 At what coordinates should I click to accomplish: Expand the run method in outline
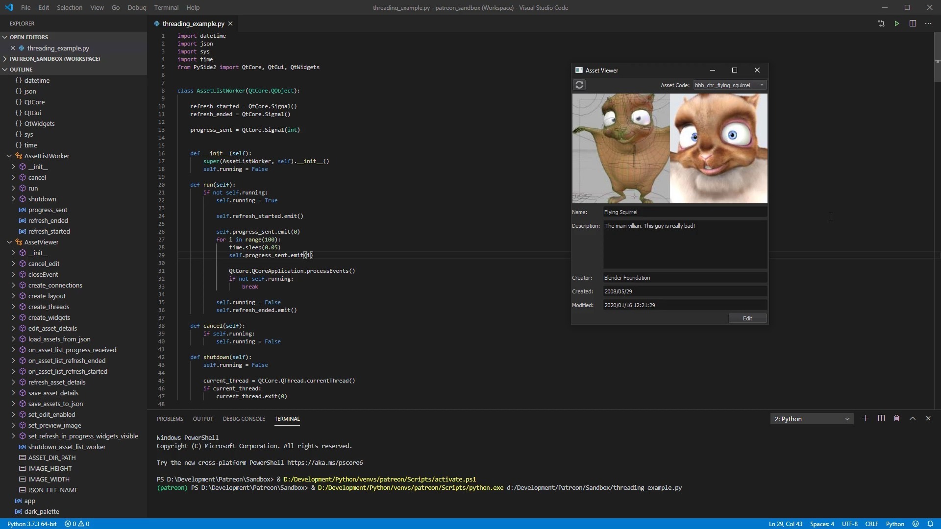[13, 188]
